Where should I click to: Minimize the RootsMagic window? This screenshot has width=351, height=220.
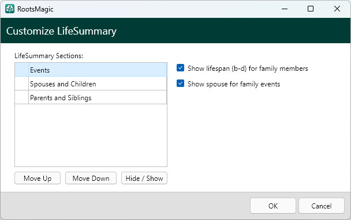285,9
